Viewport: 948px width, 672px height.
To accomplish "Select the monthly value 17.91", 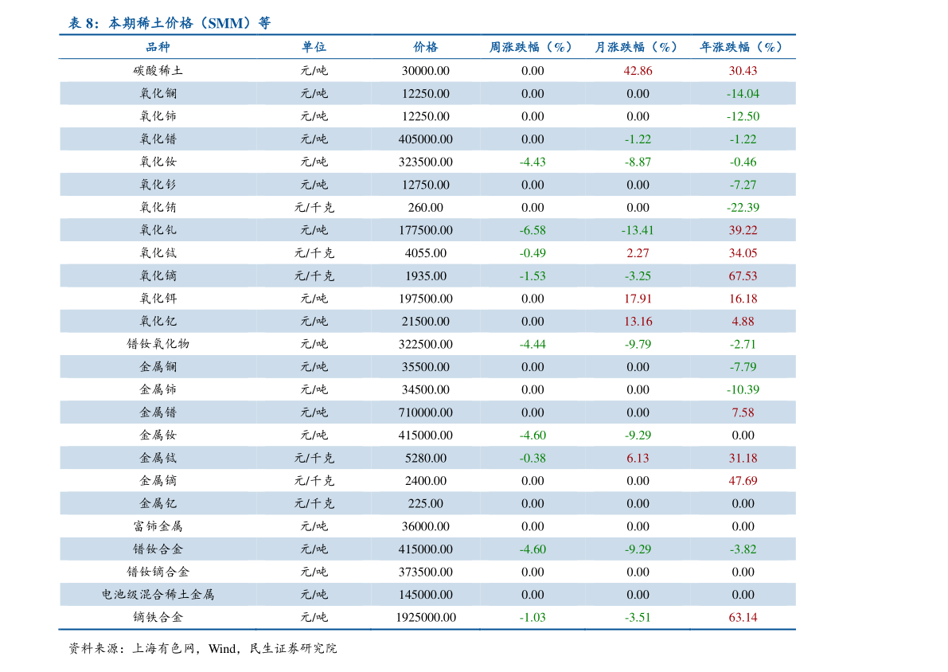I will (638, 299).
